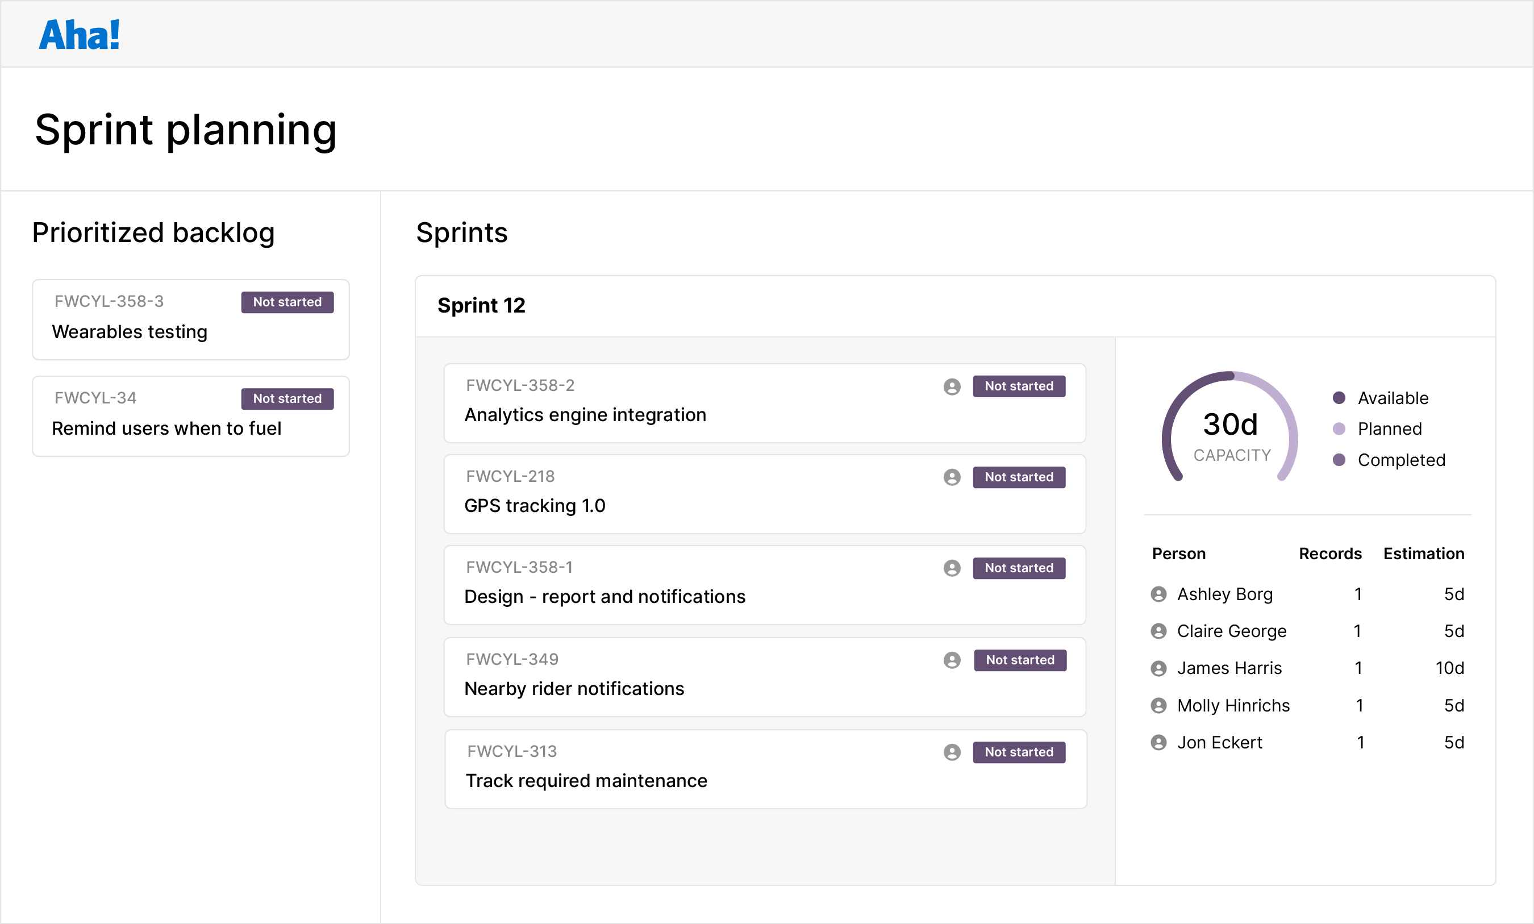The width and height of the screenshot is (1534, 924).
Task: Open the status dropdown on Remind users when to fuel
Action: coord(287,398)
